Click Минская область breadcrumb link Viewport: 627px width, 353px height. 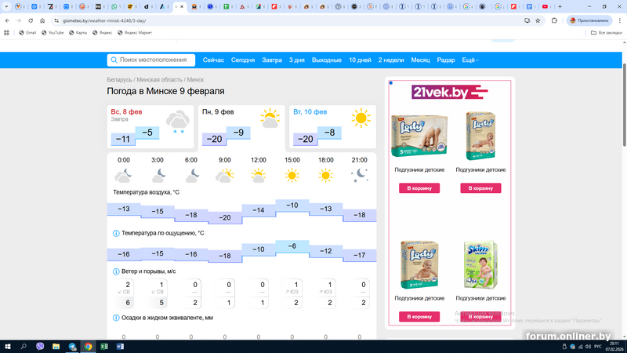160,80
